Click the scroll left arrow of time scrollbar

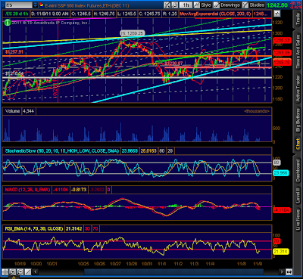(36, 272)
